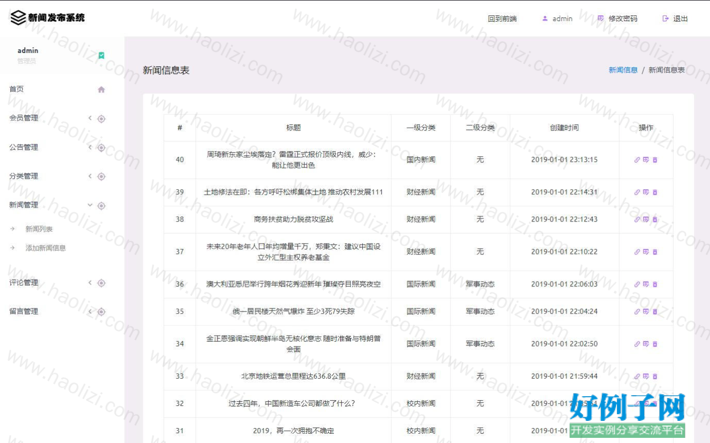The height and width of the screenshot is (443, 710).
Task: Click the title 商务扶贫助力脱贫攻坚战
Action: click(293, 219)
